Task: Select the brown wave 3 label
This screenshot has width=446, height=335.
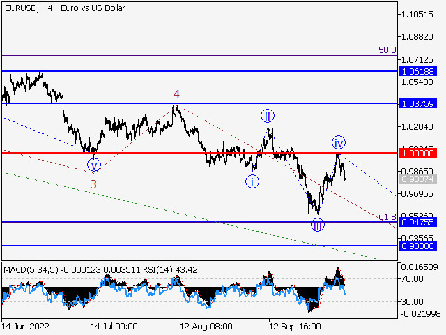Action: pos(93,184)
